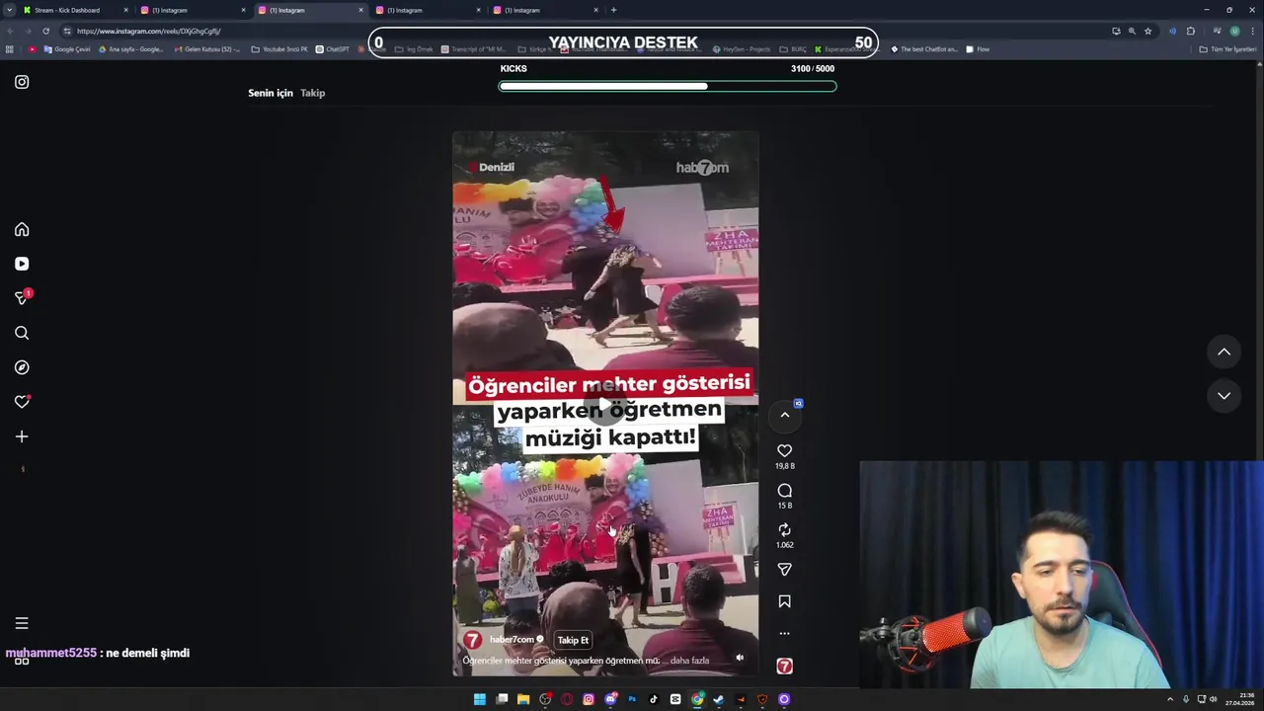Image resolution: width=1264 pixels, height=711 pixels.
Task: Open the Tüm Yer İşaretleri folder
Action: [1227, 49]
